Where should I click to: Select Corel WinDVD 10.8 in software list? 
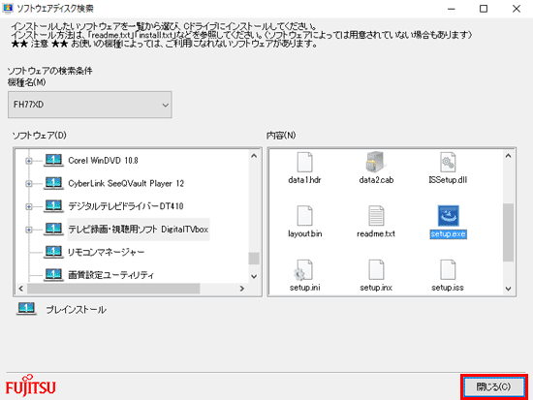(x=103, y=161)
